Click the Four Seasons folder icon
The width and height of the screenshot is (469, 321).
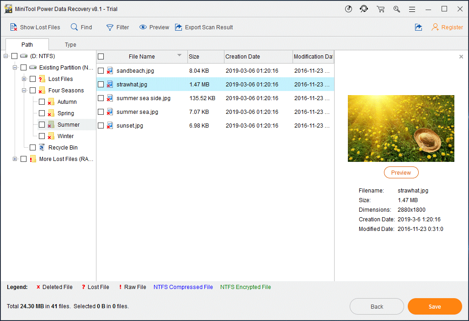pos(42,91)
